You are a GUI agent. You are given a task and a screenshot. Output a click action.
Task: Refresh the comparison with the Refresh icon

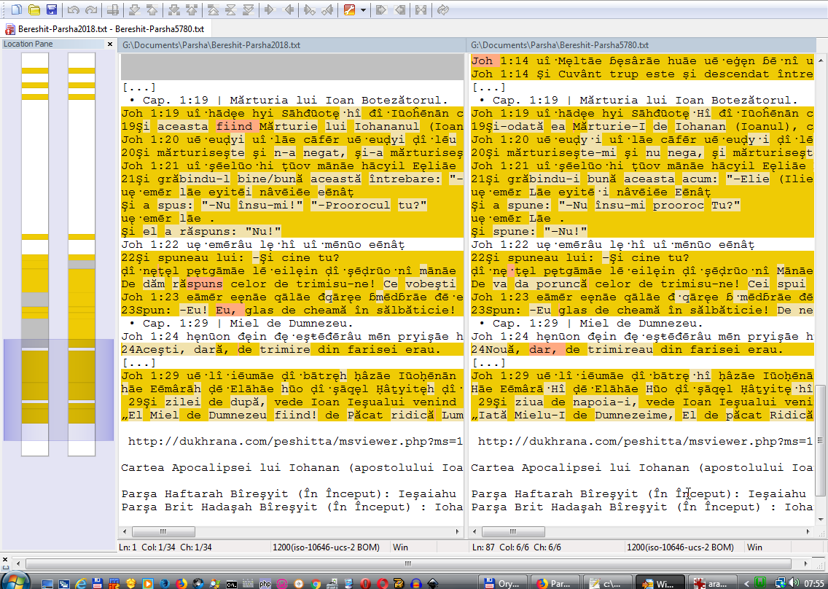click(442, 10)
